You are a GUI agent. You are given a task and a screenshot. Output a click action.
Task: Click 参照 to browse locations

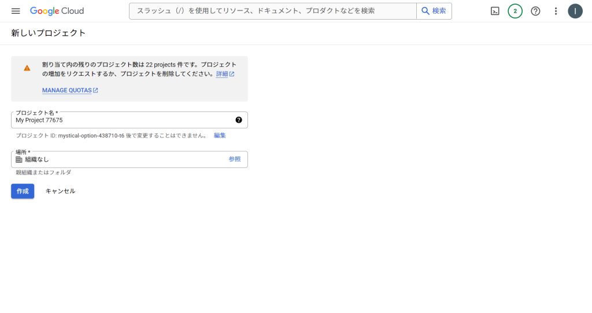coord(235,159)
